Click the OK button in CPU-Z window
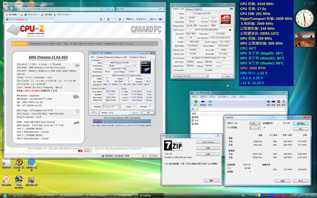The width and height of the screenshot is (317, 198). pyautogui.click(x=148, y=113)
